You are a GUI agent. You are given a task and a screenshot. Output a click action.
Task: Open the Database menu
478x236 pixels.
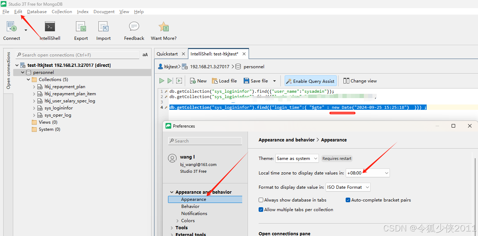(37, 11)
